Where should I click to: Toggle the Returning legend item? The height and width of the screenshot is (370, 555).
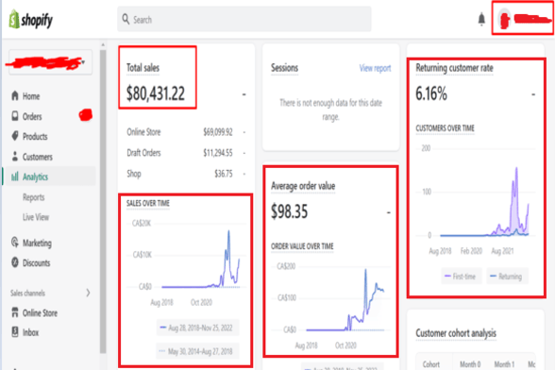[507, 277]
